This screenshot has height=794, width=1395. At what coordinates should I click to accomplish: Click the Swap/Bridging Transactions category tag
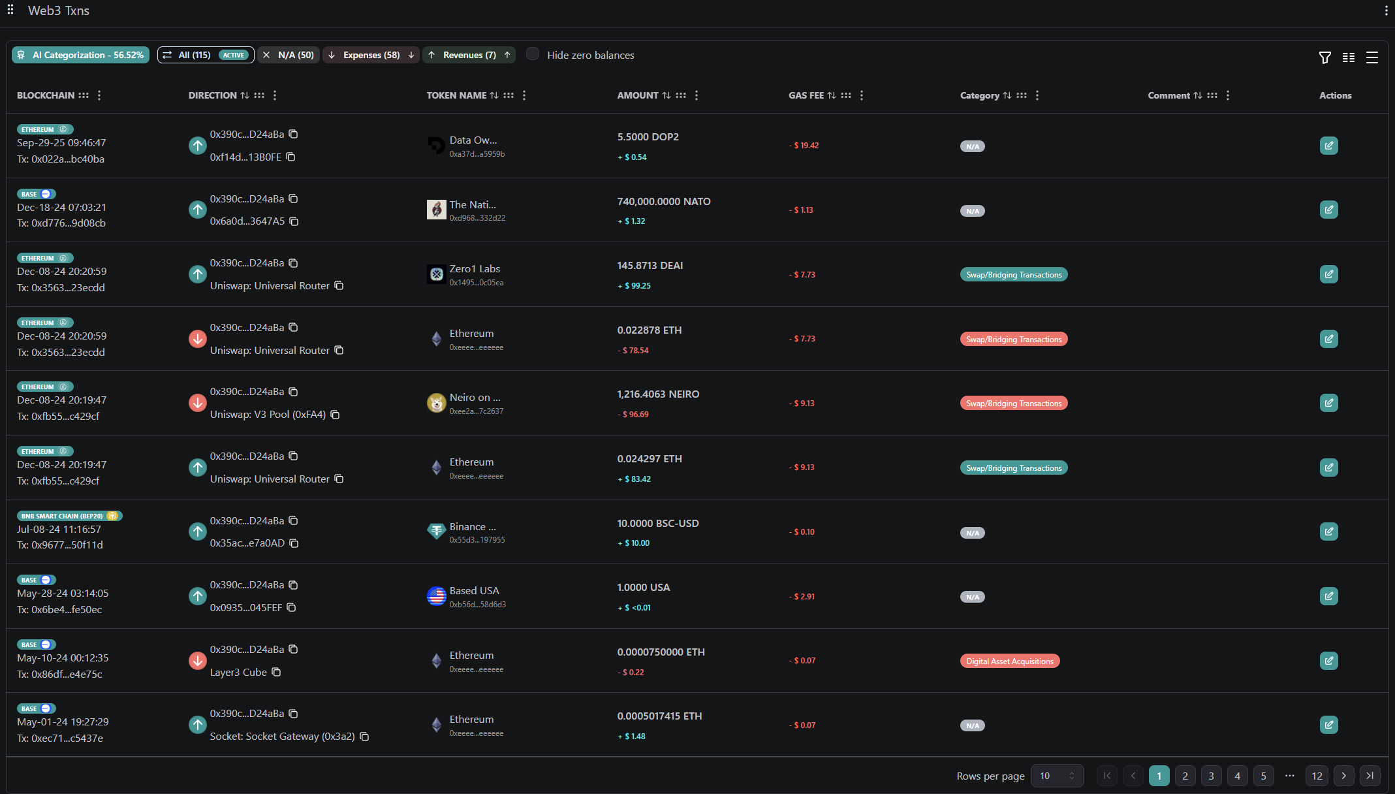(1013, 274)
